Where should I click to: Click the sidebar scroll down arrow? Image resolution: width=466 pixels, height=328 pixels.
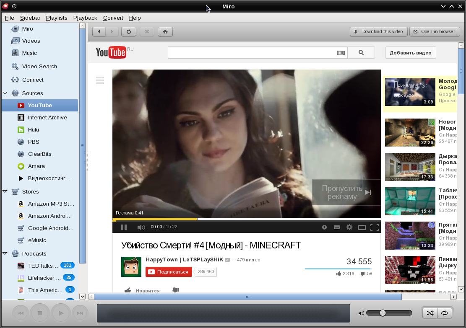click(82, 296)
